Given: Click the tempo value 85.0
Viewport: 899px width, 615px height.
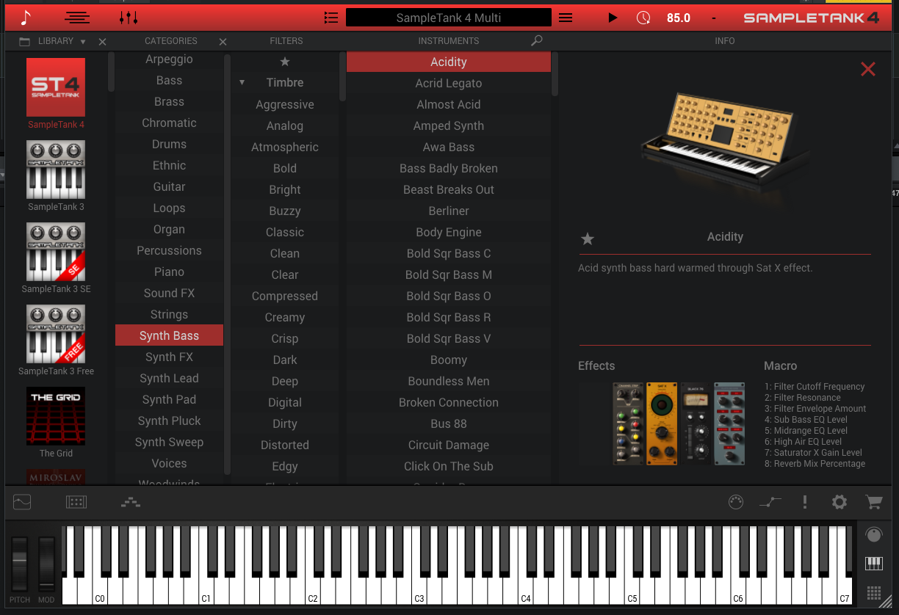Looking at the screenshot, I should coord(679,18).
